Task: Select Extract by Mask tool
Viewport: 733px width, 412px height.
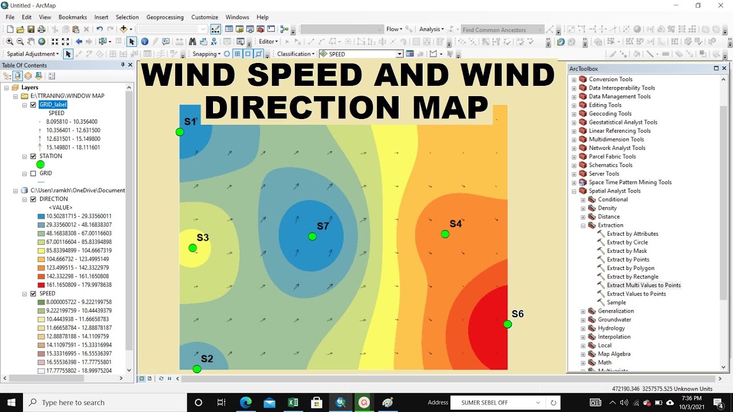Action: coord(627,251)
